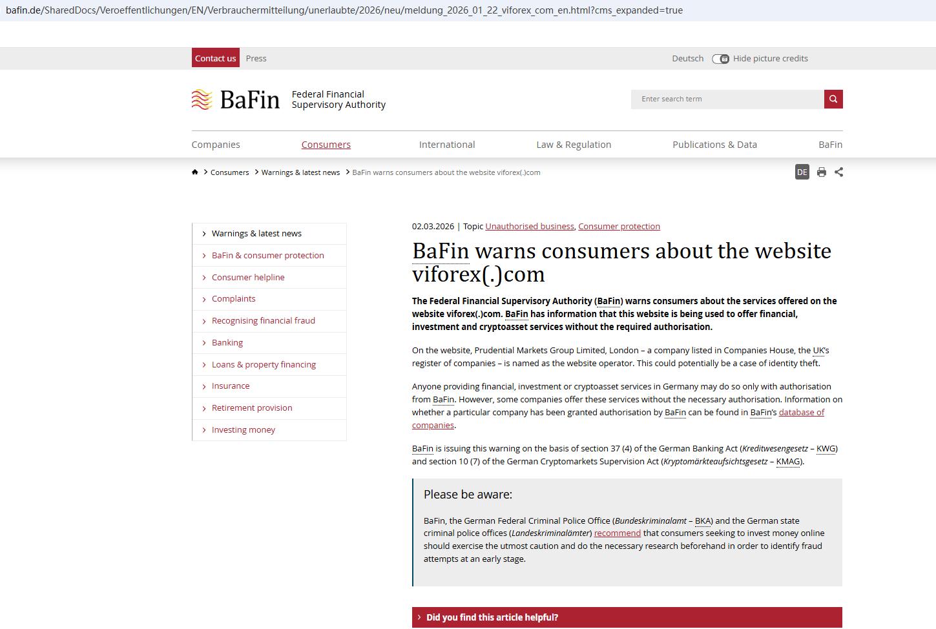Click in the search term field

(727, 99)
